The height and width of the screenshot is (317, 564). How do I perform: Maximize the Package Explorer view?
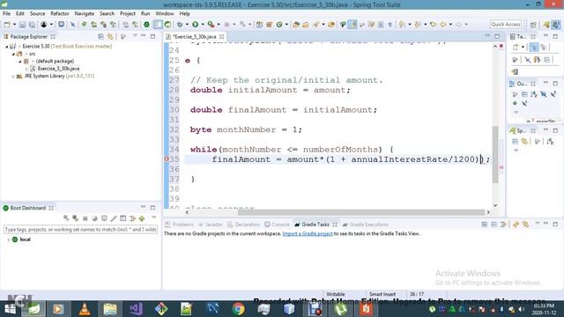[x=152, y=37]
